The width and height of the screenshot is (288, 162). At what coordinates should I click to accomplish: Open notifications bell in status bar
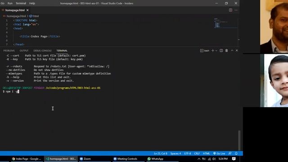[x=236, y=153]
